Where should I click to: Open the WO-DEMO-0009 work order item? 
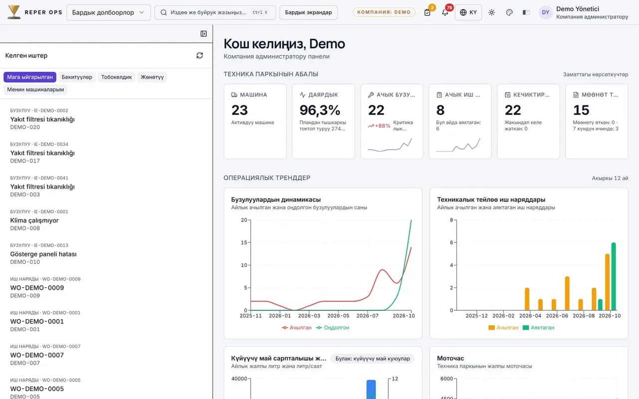106,287
